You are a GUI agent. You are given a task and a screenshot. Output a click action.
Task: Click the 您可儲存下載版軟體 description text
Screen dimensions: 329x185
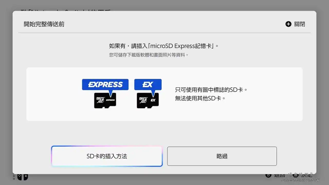[x=149, y=55]
